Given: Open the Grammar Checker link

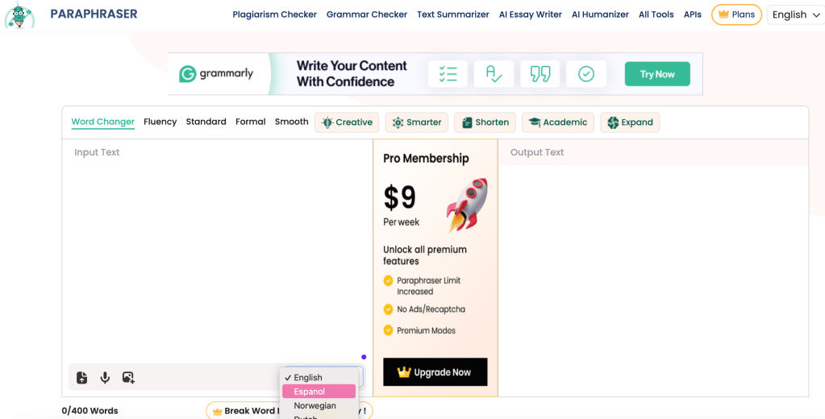Looking at the screenshot, I should (x=367, y=15).
